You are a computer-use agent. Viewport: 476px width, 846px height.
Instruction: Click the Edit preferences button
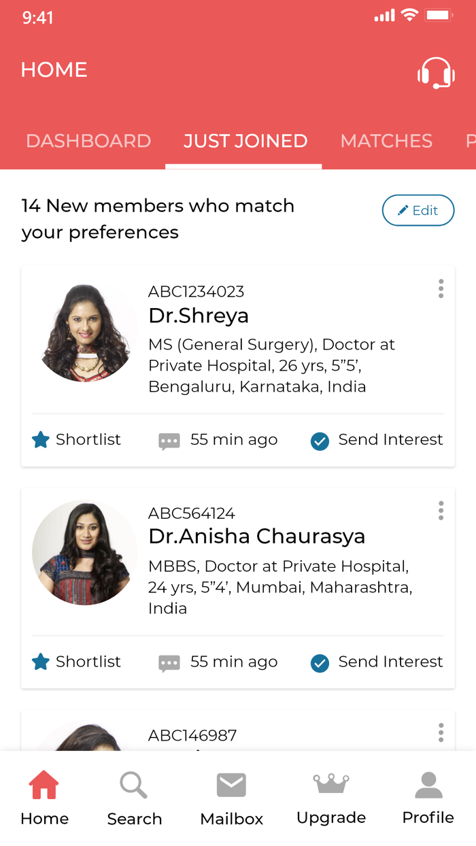tap(418, 210)
